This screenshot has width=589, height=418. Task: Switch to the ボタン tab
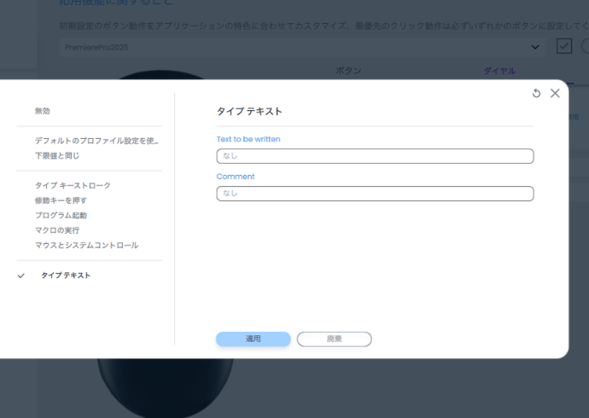click(348, 71)
